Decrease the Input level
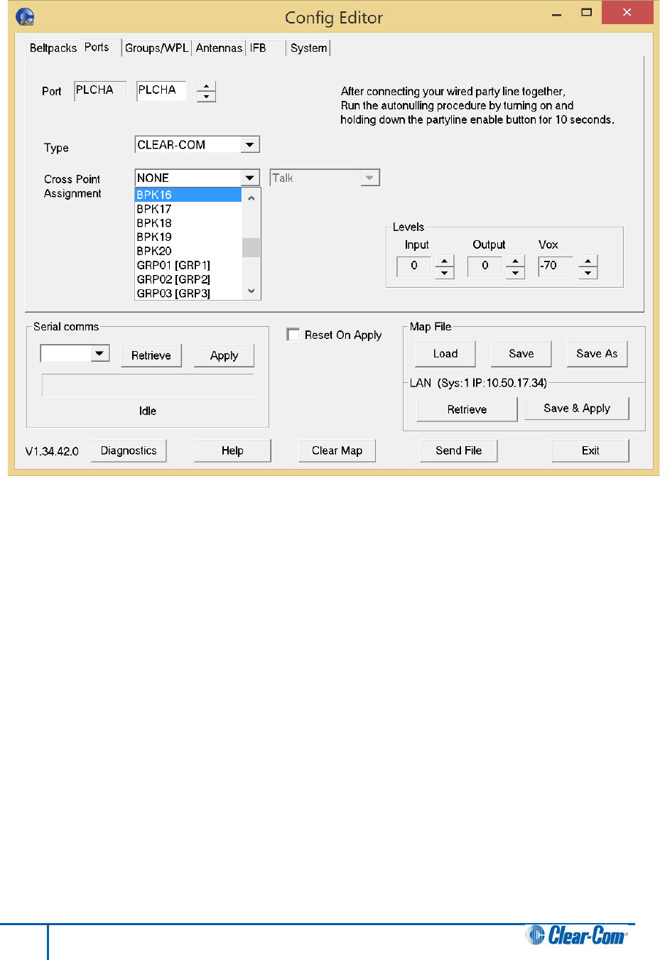This screenshot has width=660, height=960. coord(445,272)
